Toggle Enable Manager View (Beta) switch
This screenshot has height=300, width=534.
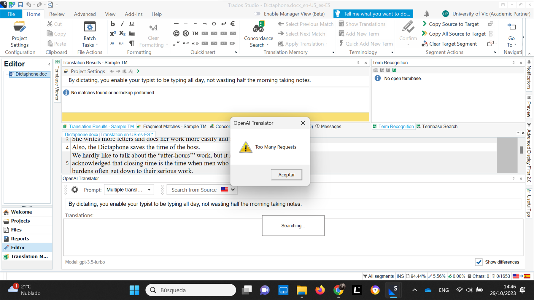tap(257, 14)
